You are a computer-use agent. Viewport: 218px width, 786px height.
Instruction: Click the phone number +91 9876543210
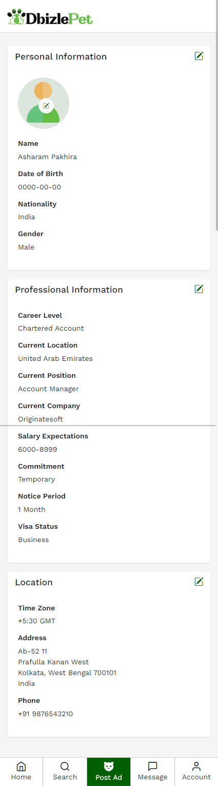[45, 714]
